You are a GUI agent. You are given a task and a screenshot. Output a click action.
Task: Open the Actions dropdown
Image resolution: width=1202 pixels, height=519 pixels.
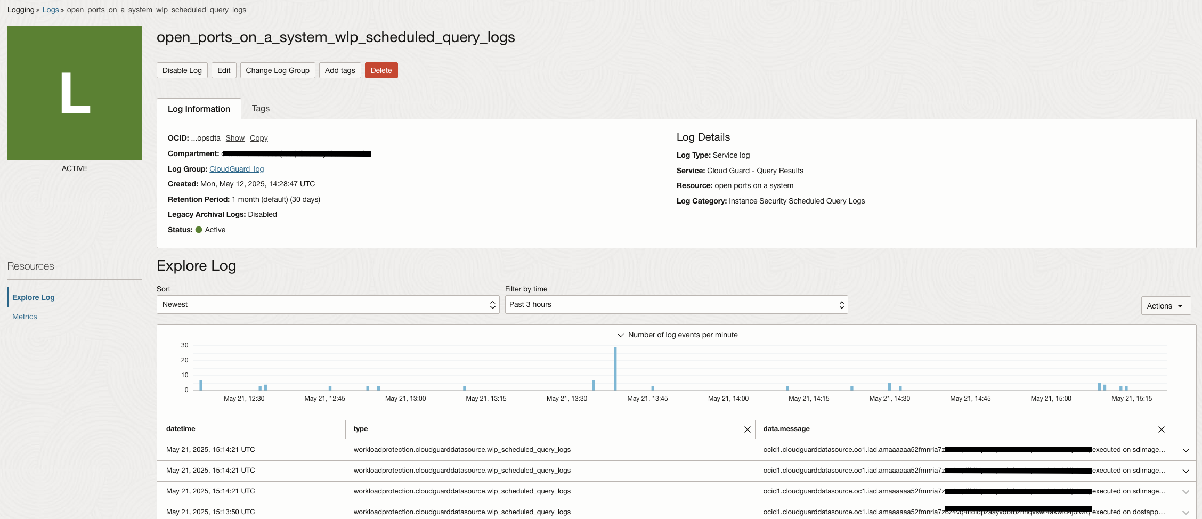click(1166, 305)
